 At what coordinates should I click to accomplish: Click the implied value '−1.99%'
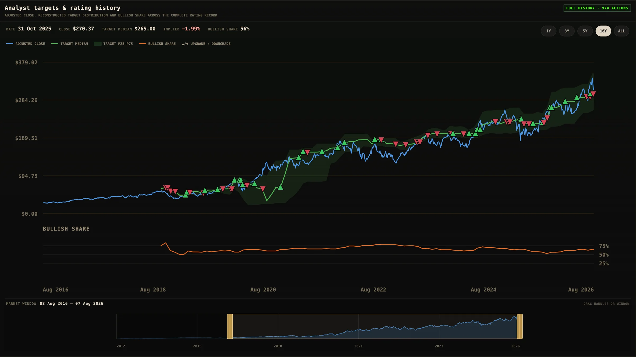click(191, 29)
